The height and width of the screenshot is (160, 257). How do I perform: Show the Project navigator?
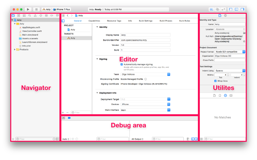(x=13, y=15)
